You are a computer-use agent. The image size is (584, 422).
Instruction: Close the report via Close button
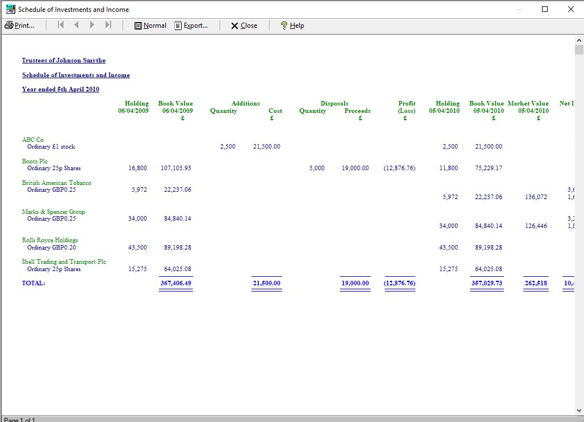click(244, 26)
